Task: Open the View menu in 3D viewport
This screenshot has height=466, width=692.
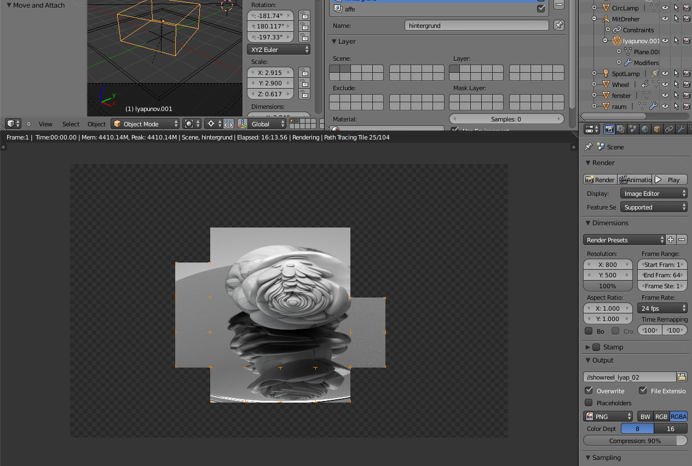Action: [x=45, y=124]
